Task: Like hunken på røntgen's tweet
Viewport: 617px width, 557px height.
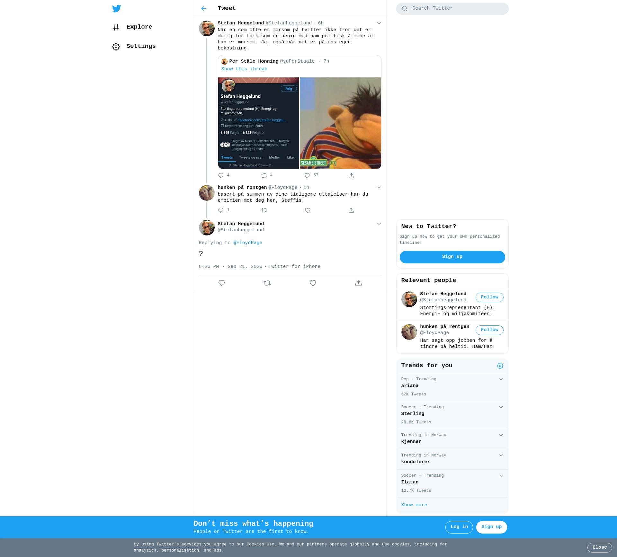Action: click(x=308, y=210)
